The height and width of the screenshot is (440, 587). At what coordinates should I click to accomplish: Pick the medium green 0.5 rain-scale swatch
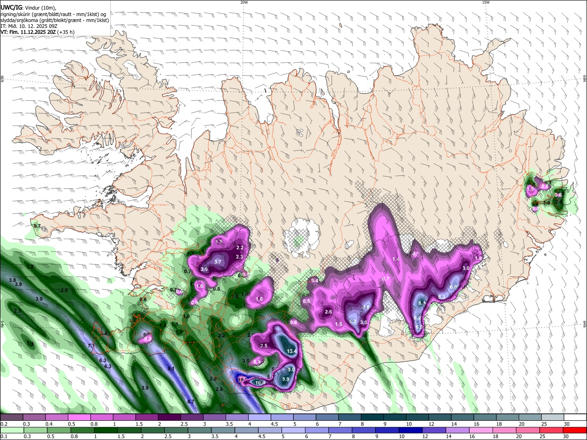[x=59, y=430]
